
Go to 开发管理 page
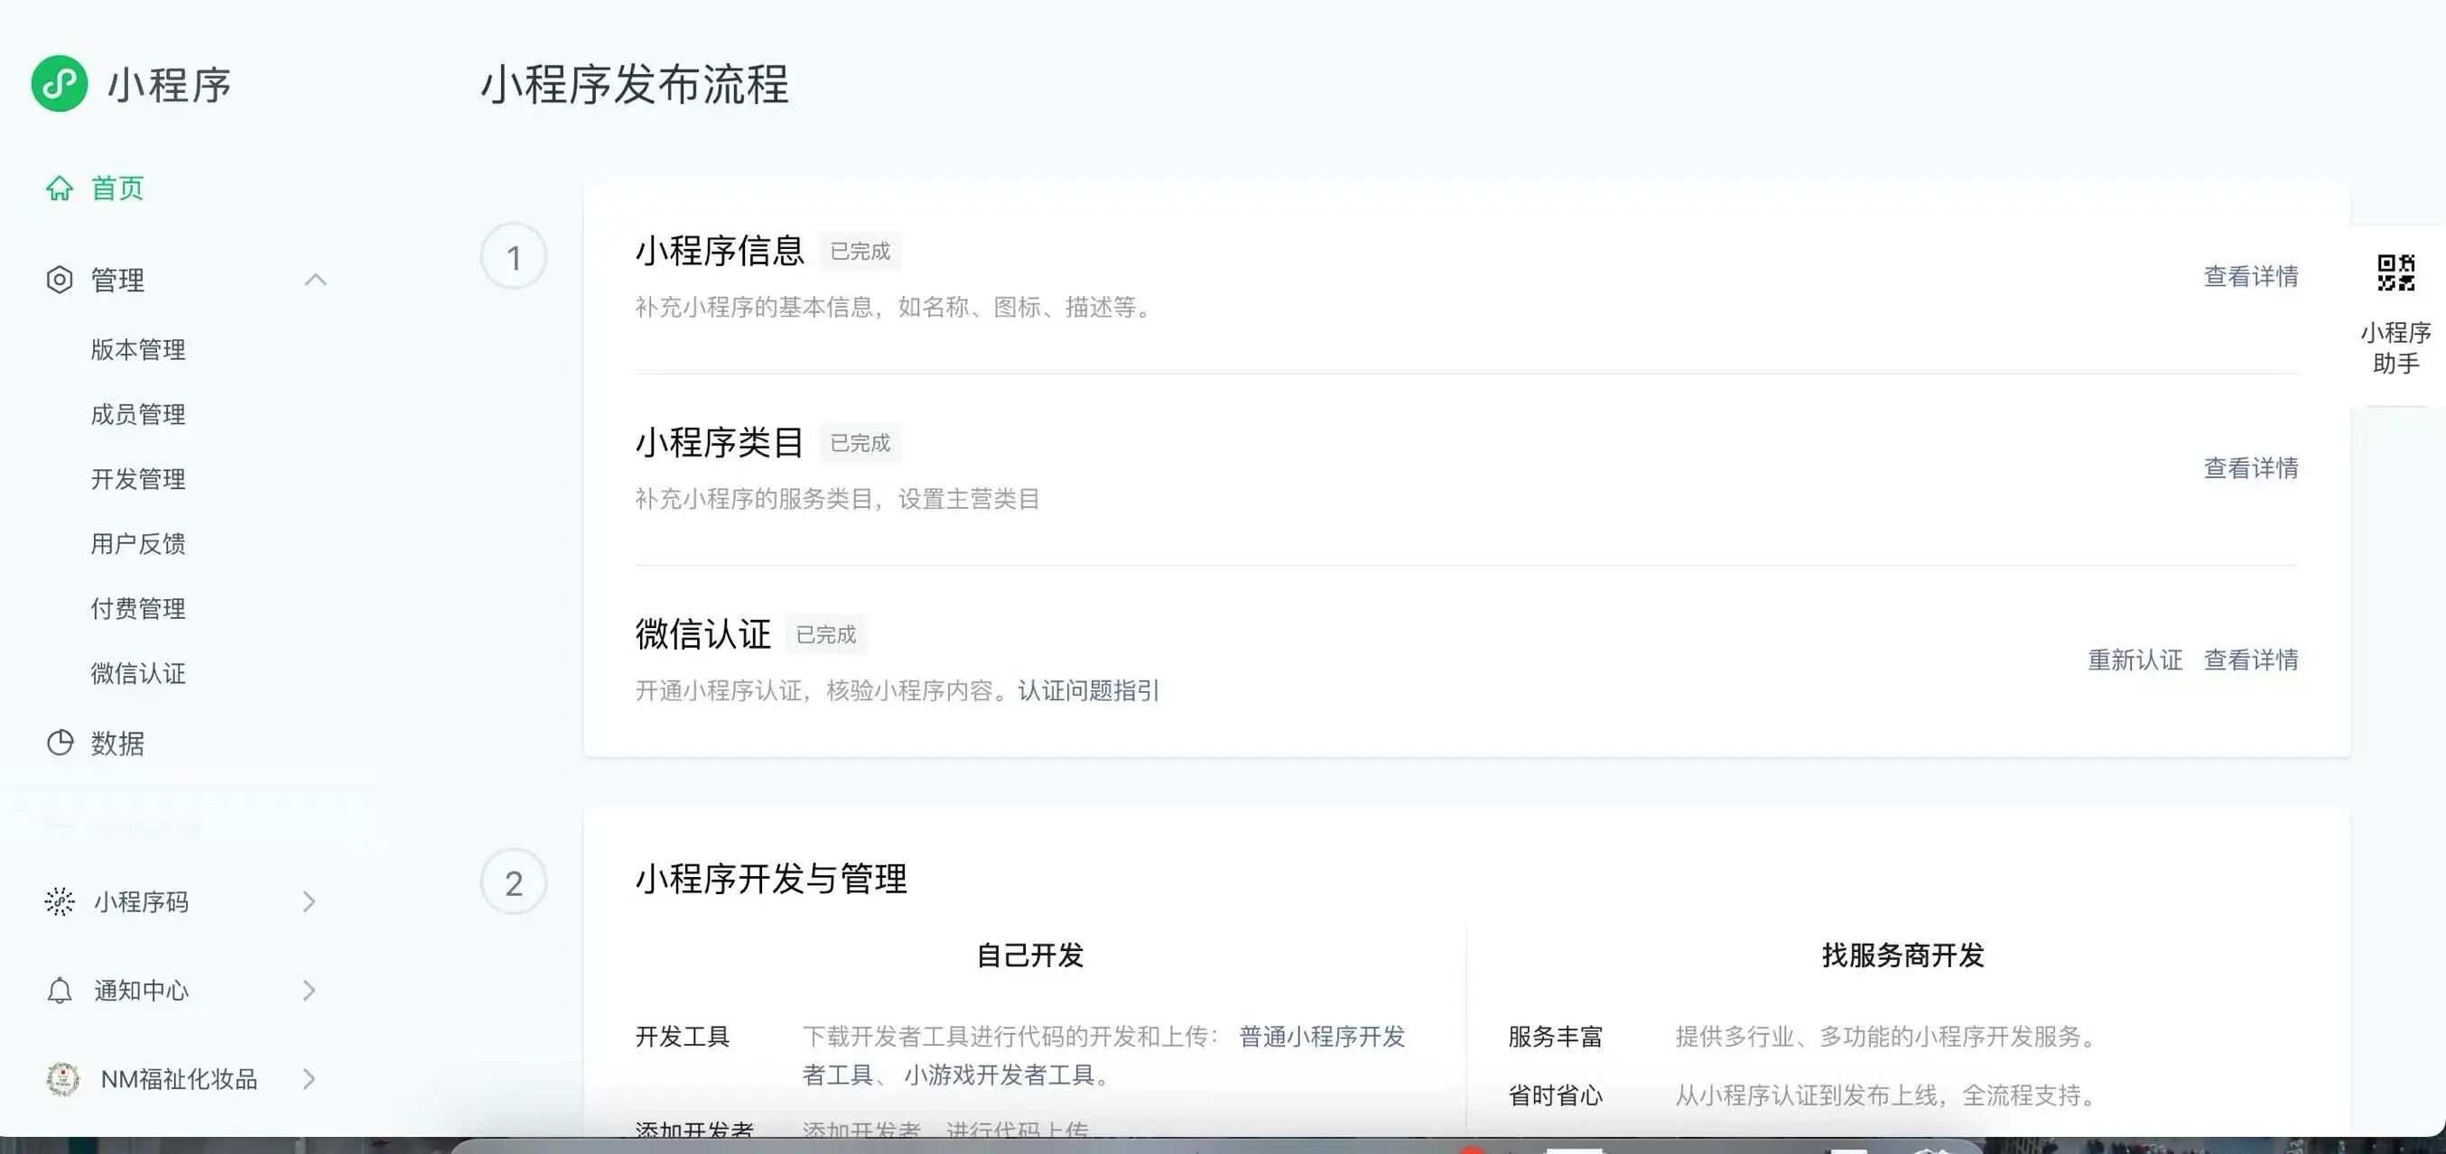point(137,479)
